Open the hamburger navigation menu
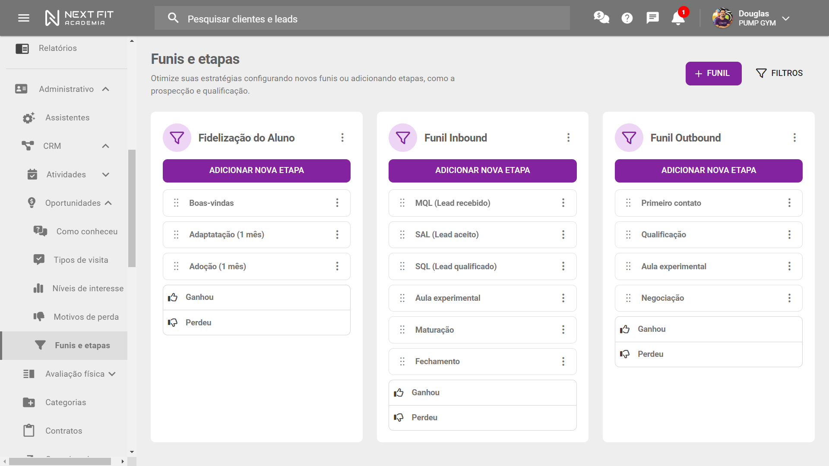 [24, 18]
